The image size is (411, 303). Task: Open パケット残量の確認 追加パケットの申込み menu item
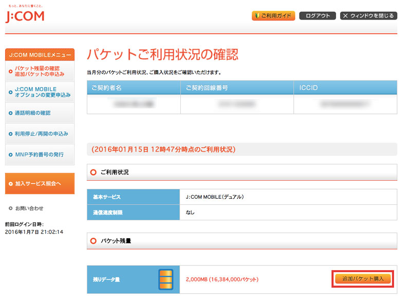click(x=40, y=71)
